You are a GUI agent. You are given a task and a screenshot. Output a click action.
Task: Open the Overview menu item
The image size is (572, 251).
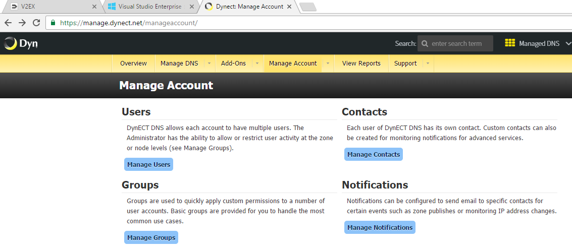coord(133,64)
